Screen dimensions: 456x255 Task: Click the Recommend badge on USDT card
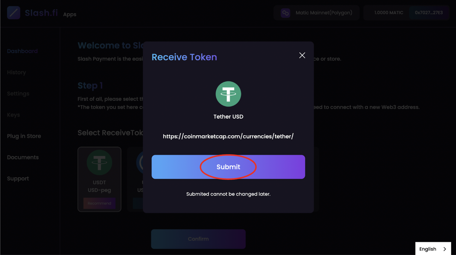click(99, 203)
